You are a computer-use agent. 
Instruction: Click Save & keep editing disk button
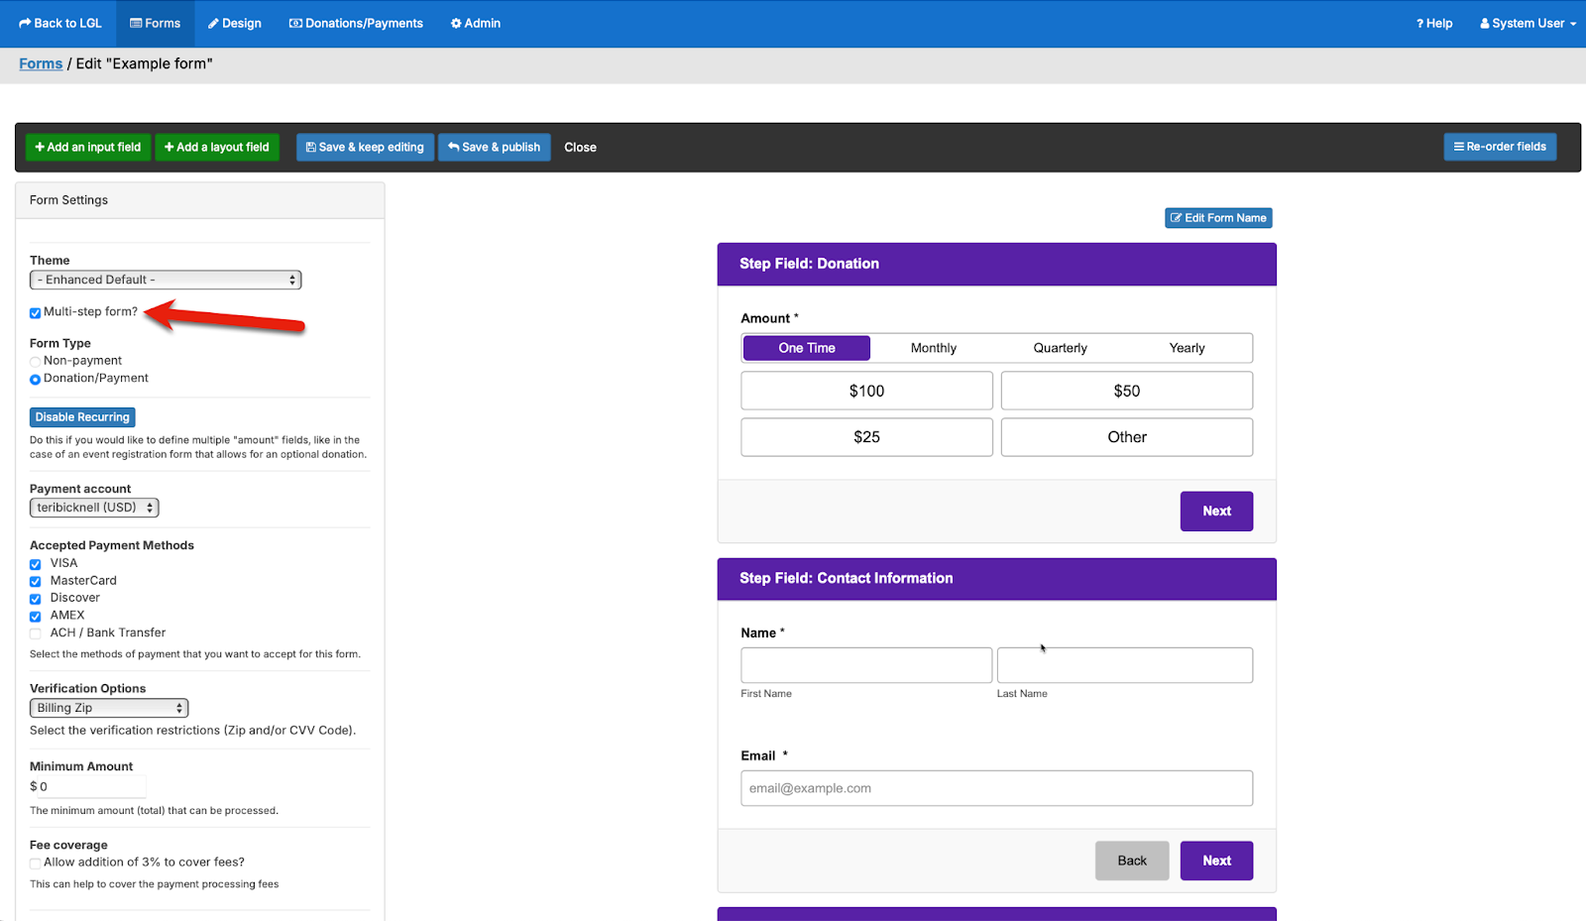click(x=365, y=147)
